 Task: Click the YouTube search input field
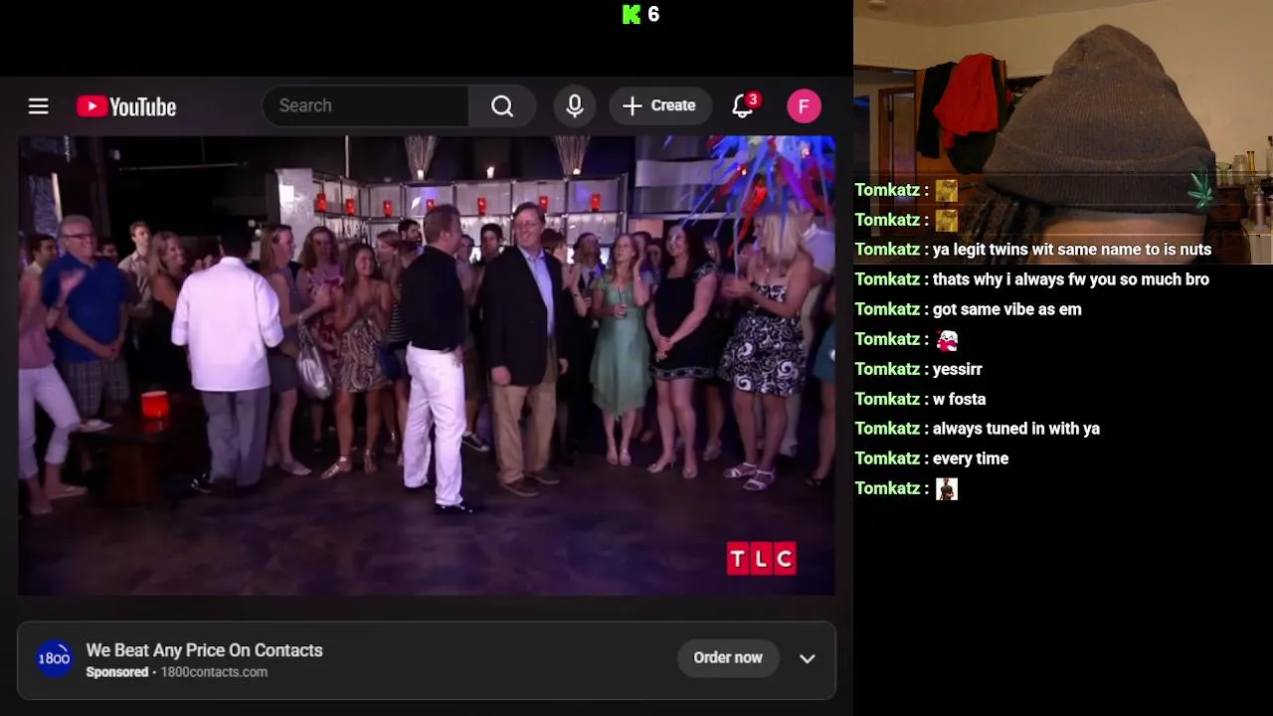click(366, 105)
